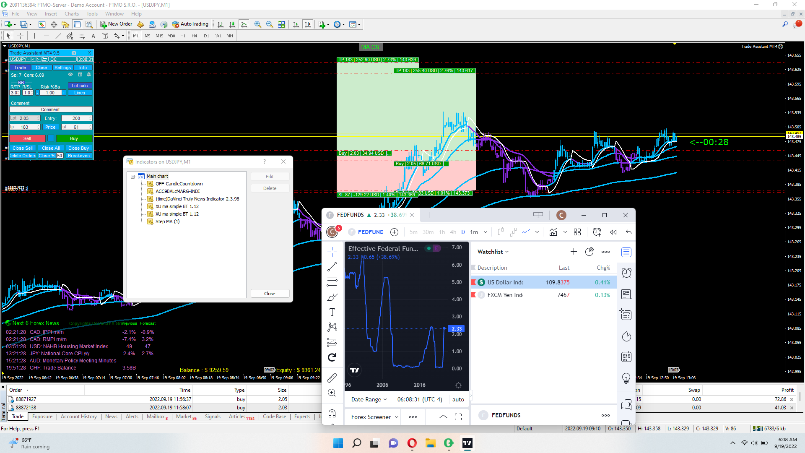805x453 pixels.
Task: Click the green Buy button
Action: [x=74, y=138]
